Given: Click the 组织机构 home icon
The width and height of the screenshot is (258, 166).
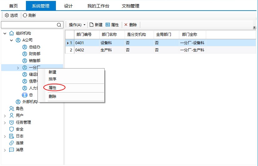Looking at the screenshot, I should point(11,33).
